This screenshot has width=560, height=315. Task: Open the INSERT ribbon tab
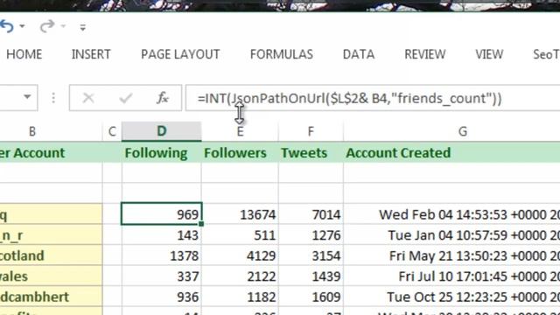91,54
